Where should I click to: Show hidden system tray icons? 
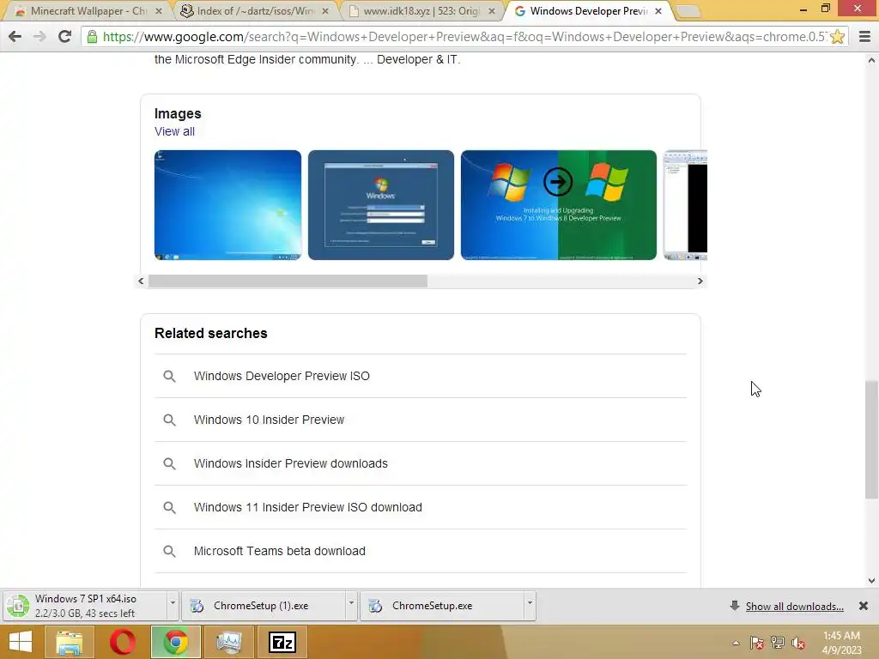point(736,643)
